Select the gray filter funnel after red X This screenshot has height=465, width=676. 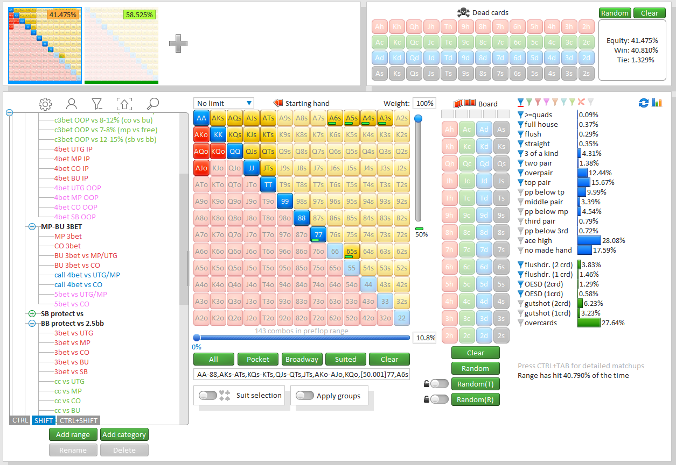[590, 102]
